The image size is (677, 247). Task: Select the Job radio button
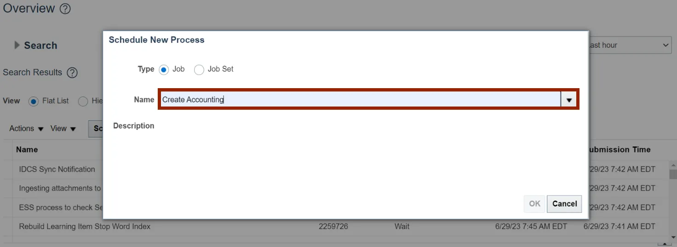[164, 70]
